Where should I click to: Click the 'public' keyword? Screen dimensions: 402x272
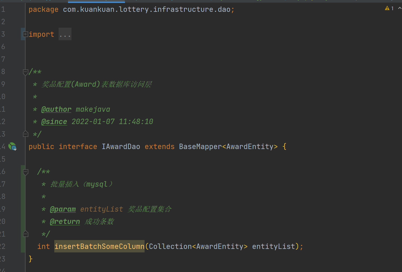tap(41, 147)
